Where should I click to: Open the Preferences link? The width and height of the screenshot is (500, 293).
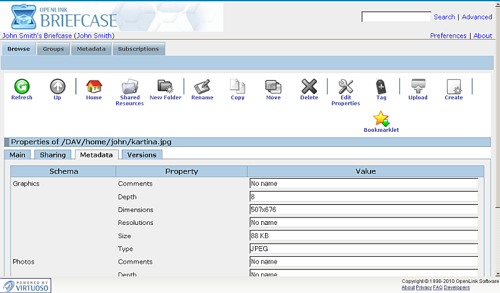448,36
